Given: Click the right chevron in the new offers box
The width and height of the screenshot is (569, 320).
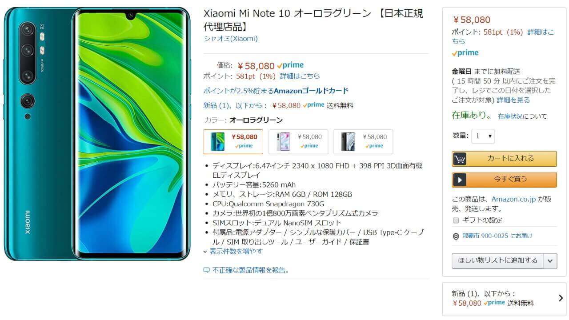Looking at the screenshot, I should pos(561,298).
